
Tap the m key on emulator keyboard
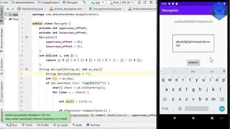coord(213,99)
